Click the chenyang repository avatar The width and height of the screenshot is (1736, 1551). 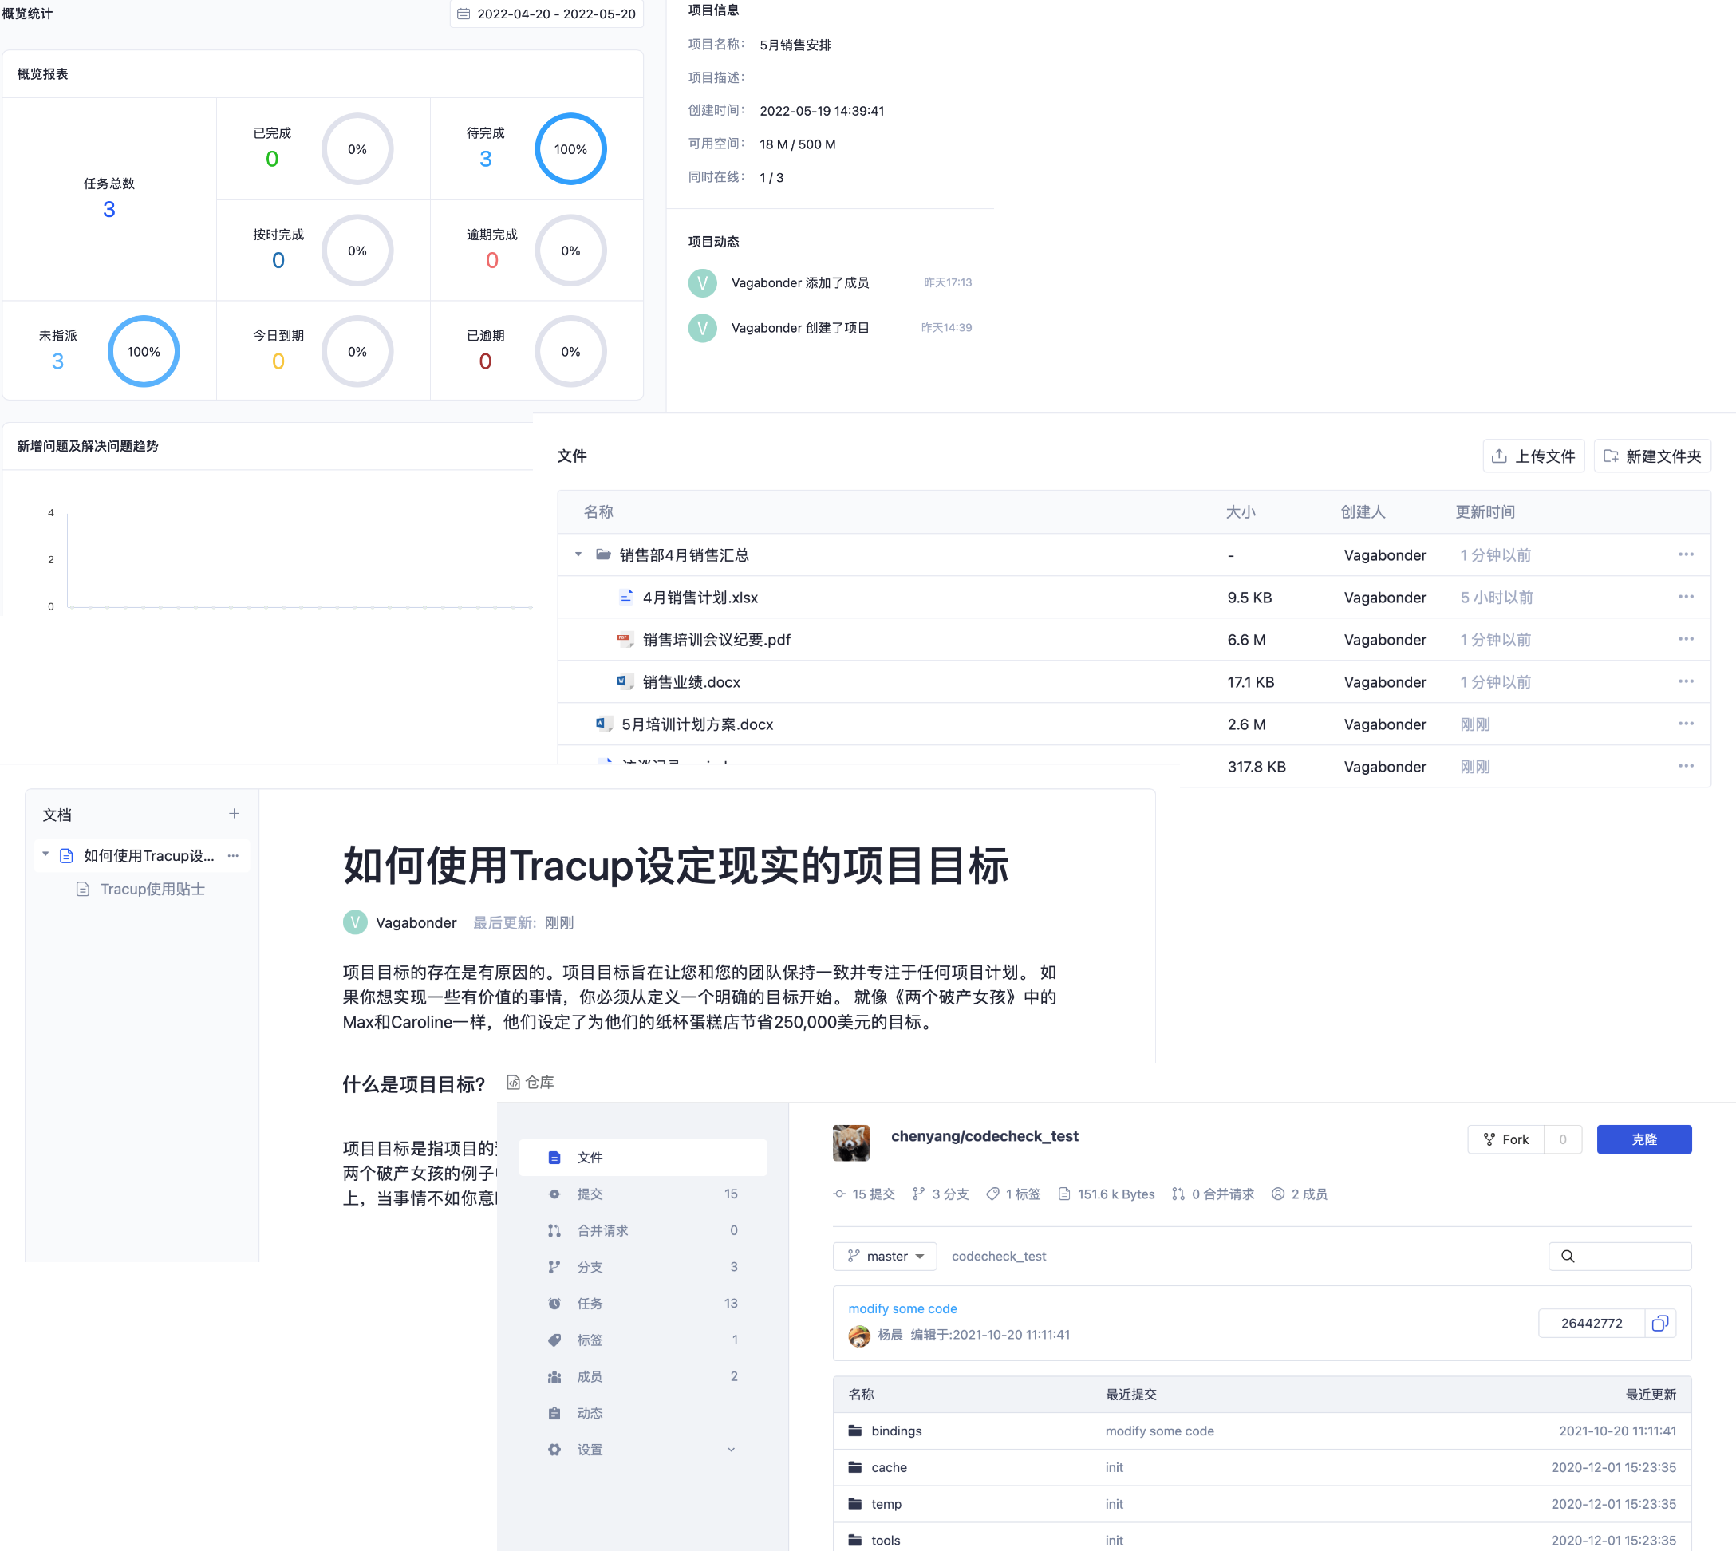pos(850,1143)
